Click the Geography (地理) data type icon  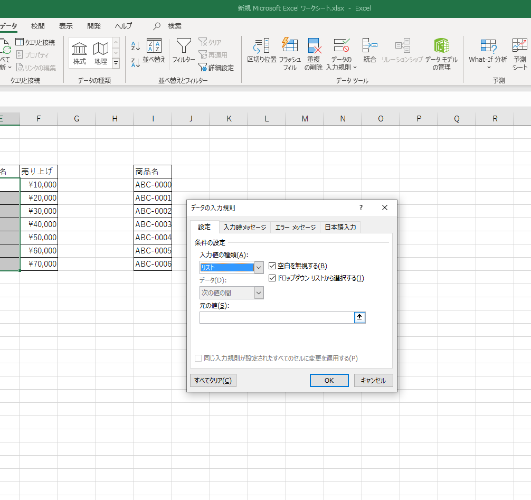pos(100,49)
